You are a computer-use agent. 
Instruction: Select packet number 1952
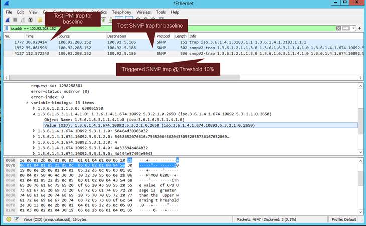click(x=183, y=48)
